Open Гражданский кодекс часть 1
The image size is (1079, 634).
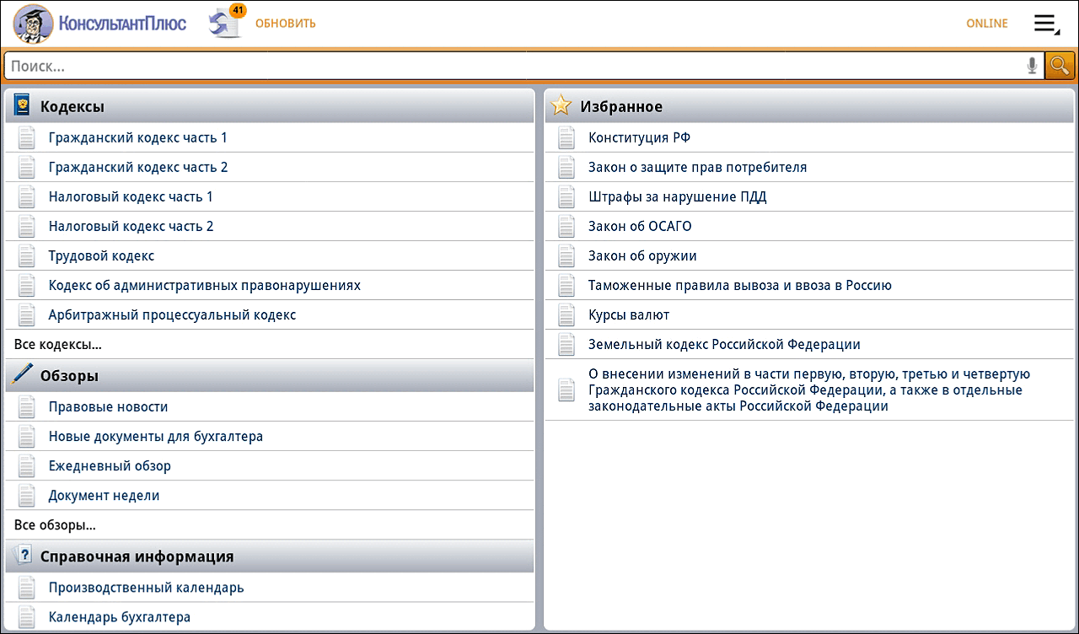coord(270,137)
